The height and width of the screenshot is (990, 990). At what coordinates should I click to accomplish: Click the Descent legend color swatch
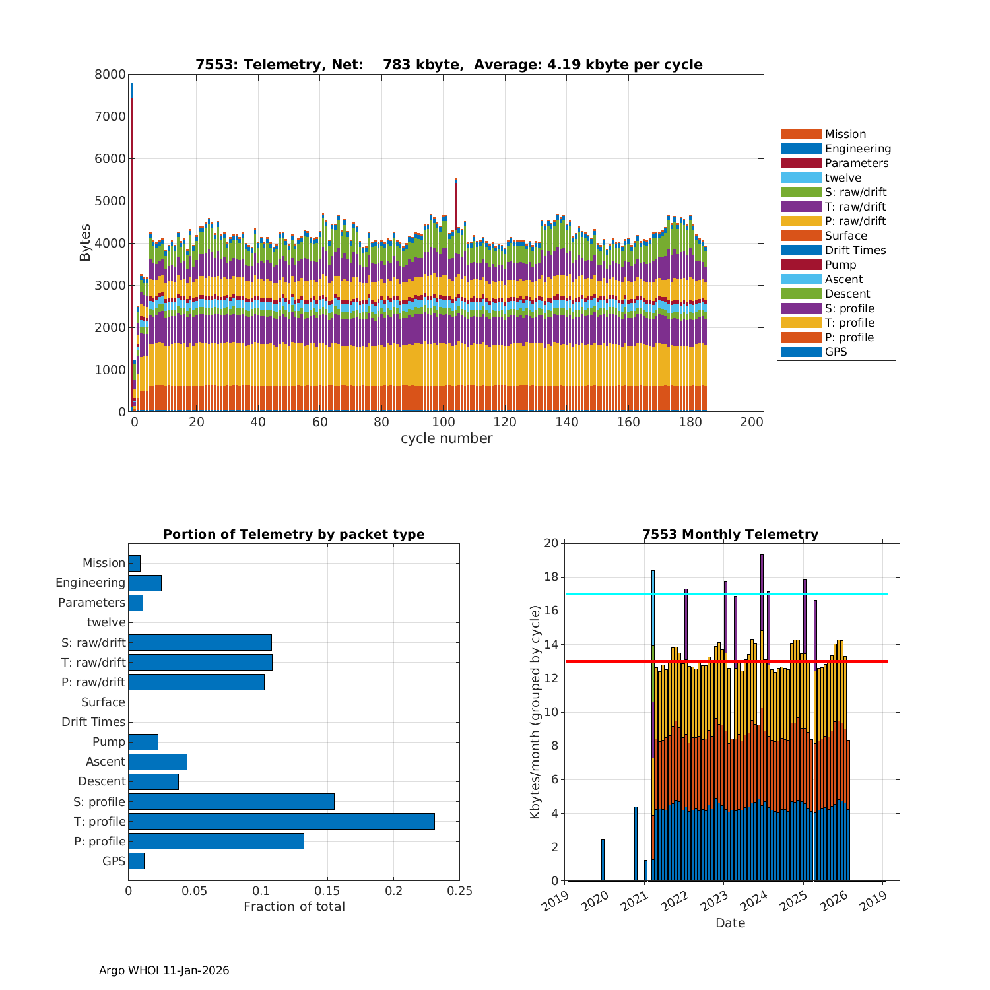pyautogui.click(x=801, y=294)
